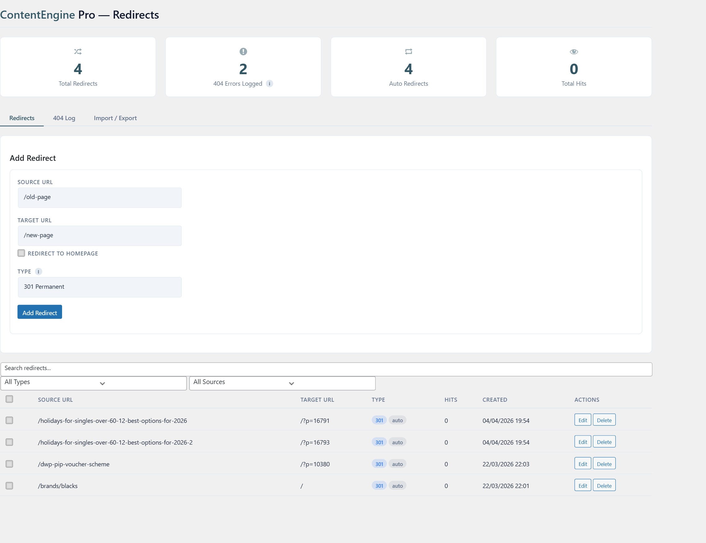Click the Add Redirect button
Viewport: 706px width, 543px height.
click(x=39, y=312)
